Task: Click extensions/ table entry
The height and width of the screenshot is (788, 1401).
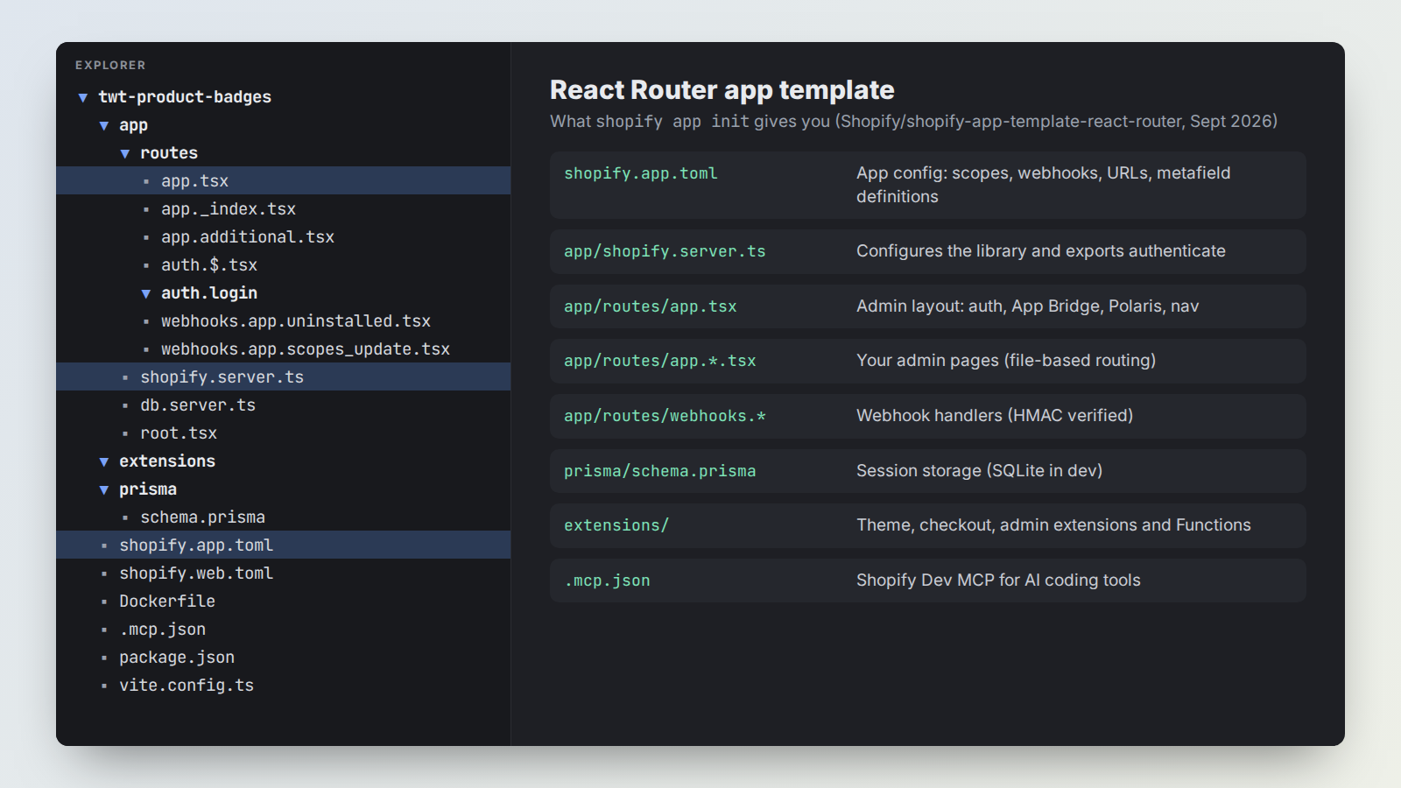Action: 616,525
